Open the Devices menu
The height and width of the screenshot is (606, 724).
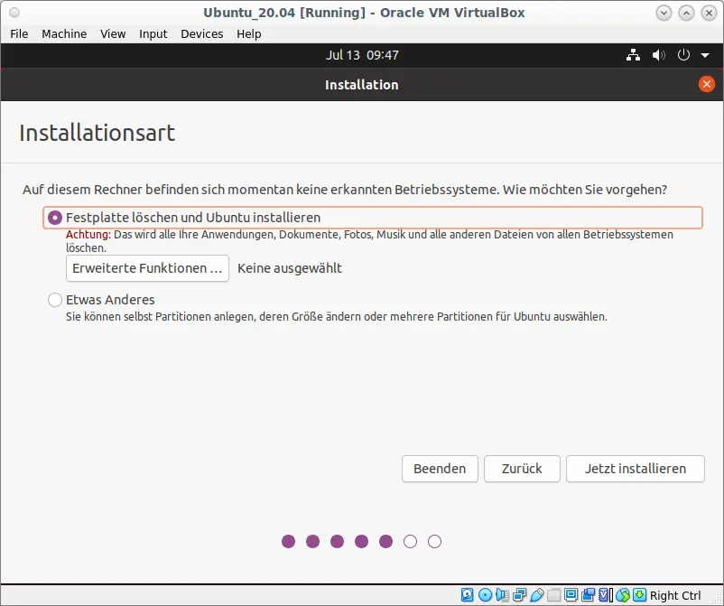(201, 33)
